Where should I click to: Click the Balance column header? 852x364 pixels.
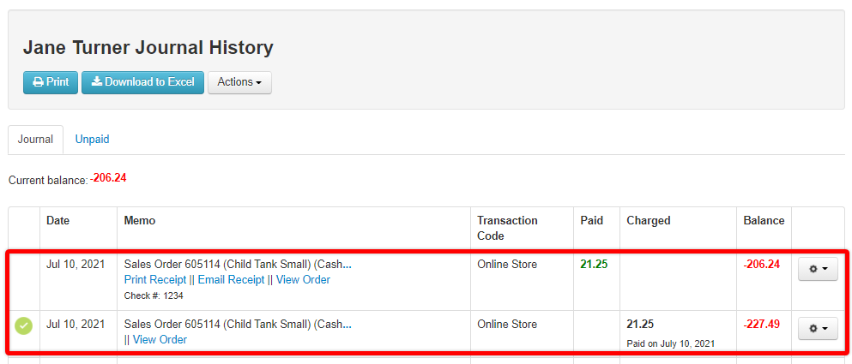[764, 221]
